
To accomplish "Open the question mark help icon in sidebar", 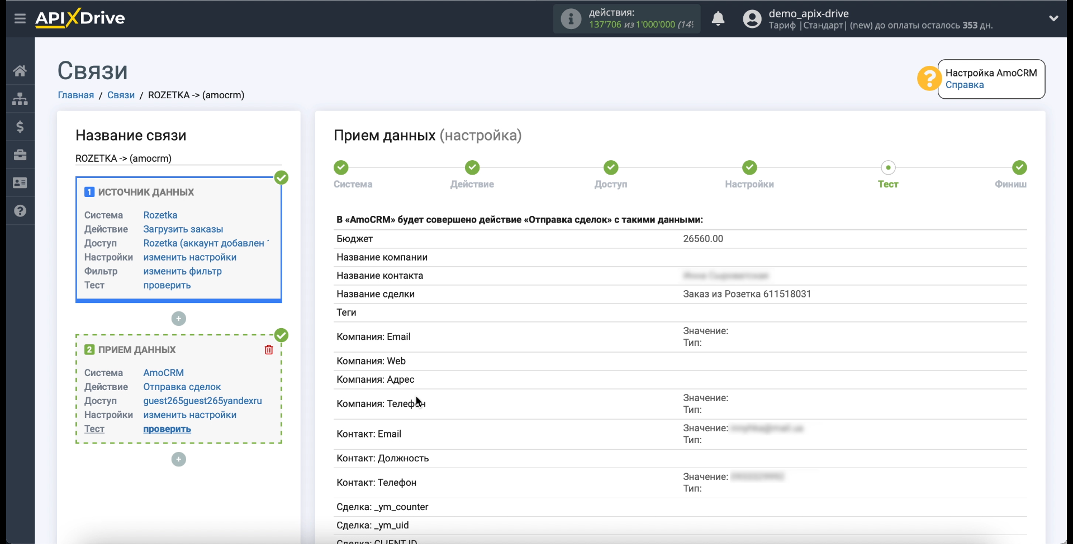I will (x=20, y=211).
